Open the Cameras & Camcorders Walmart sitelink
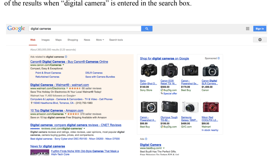273x161 pixels. point(69,99)
